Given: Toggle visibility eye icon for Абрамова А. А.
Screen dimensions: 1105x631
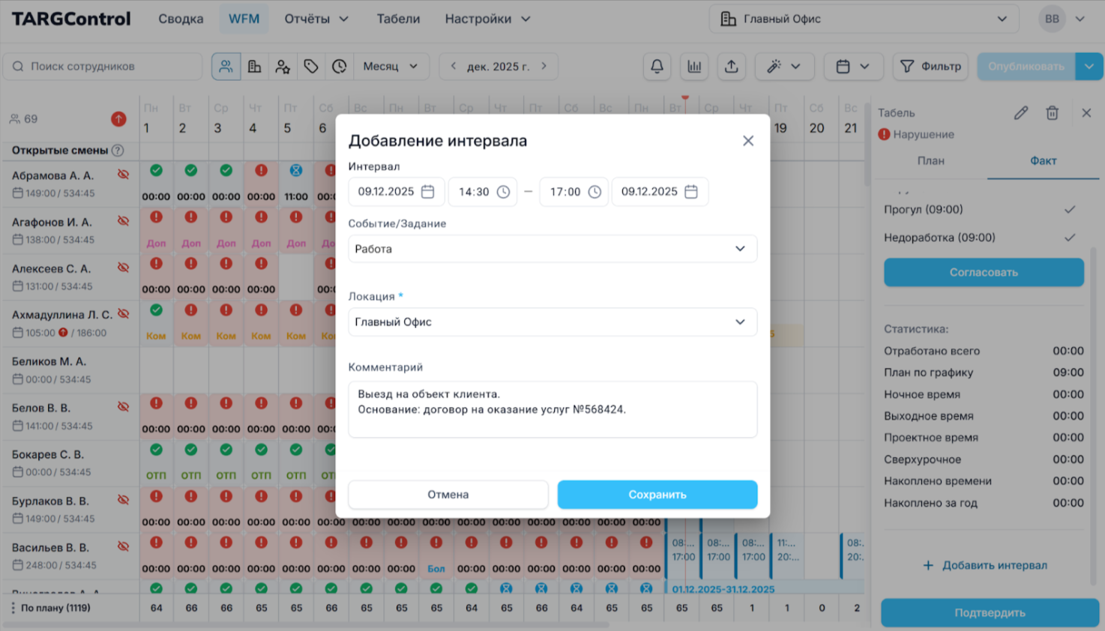Looking at the screenshot, I should pyautogui.click(x=124, y=175).
